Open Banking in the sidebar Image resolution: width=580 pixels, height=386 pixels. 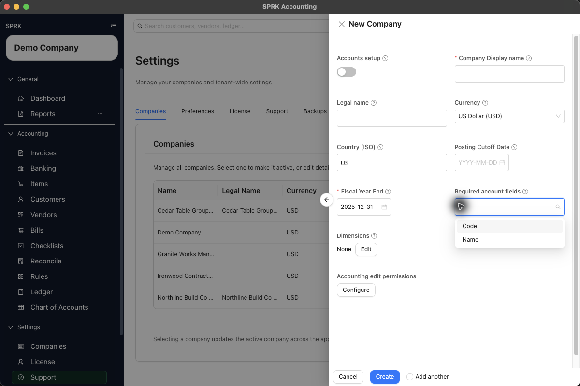click(x=43, y=168)
